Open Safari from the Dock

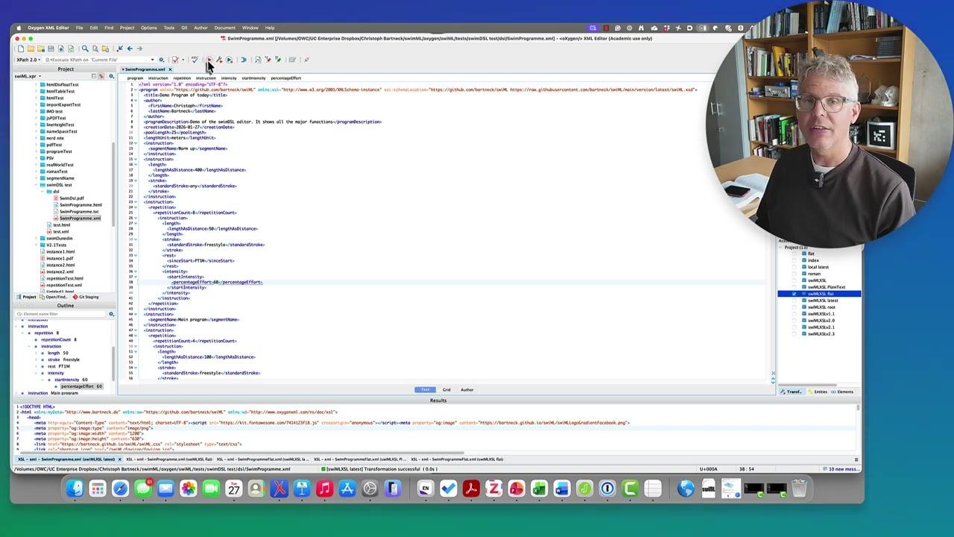coord(120,489)
